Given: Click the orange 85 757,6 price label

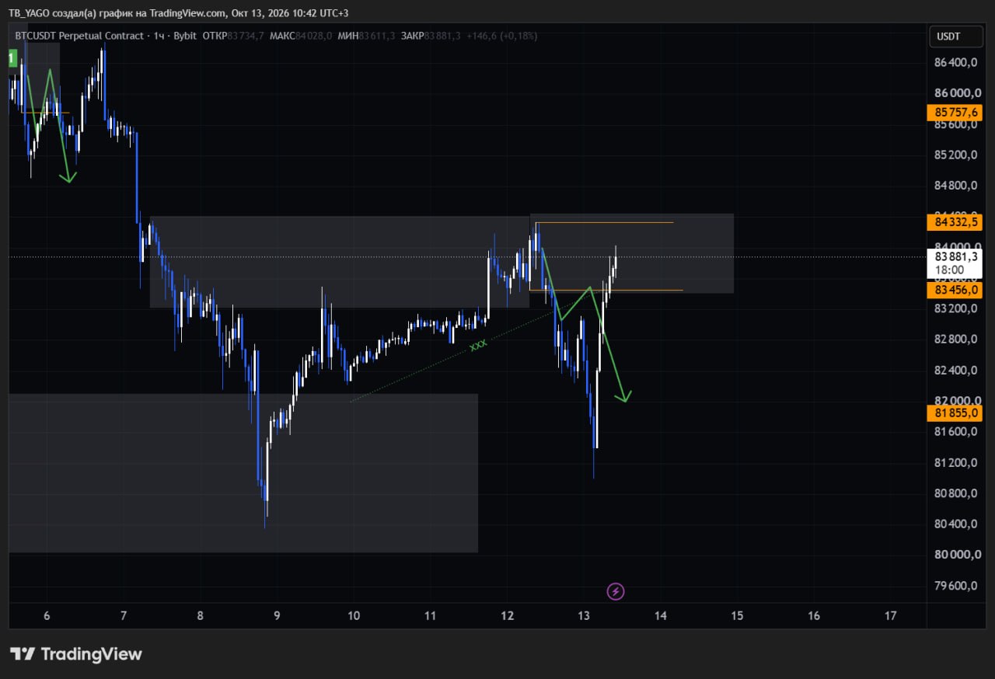Looking at the screenshot, I should point(955,113).
